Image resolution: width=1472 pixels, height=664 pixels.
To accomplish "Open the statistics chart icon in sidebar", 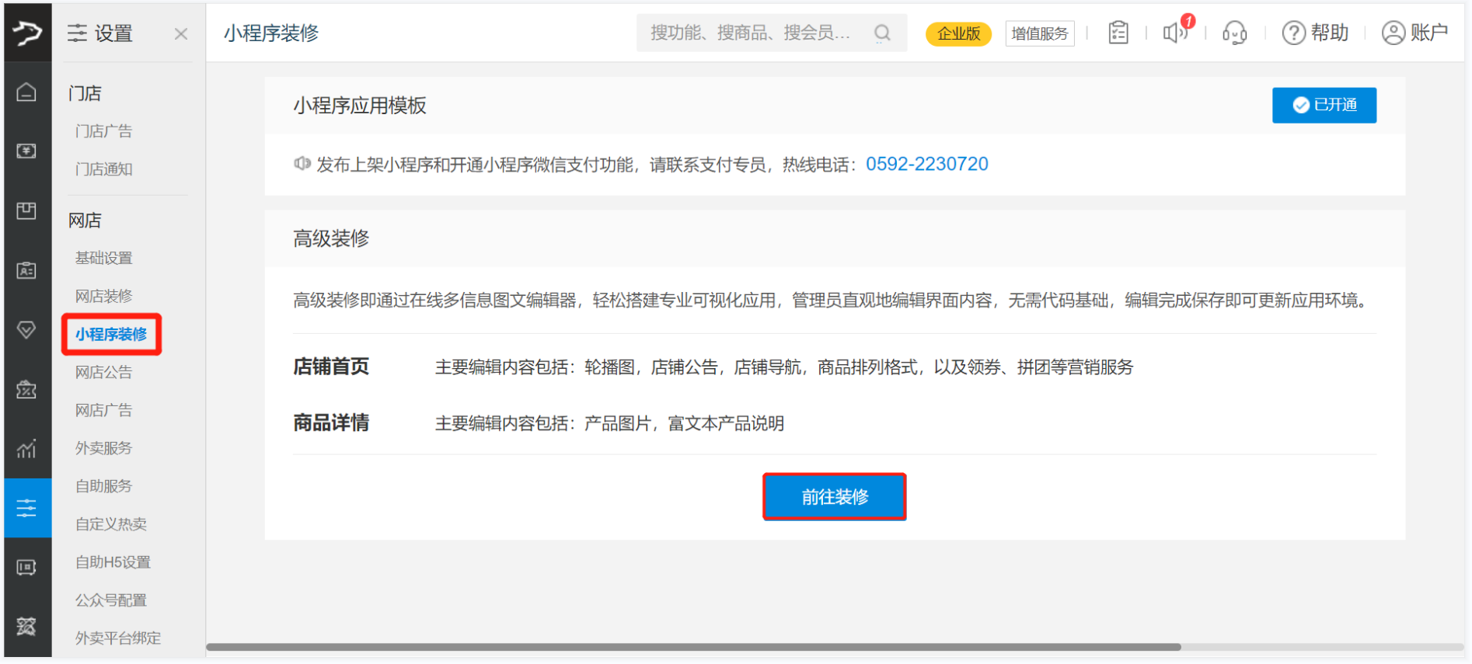I will coord(26,449).
